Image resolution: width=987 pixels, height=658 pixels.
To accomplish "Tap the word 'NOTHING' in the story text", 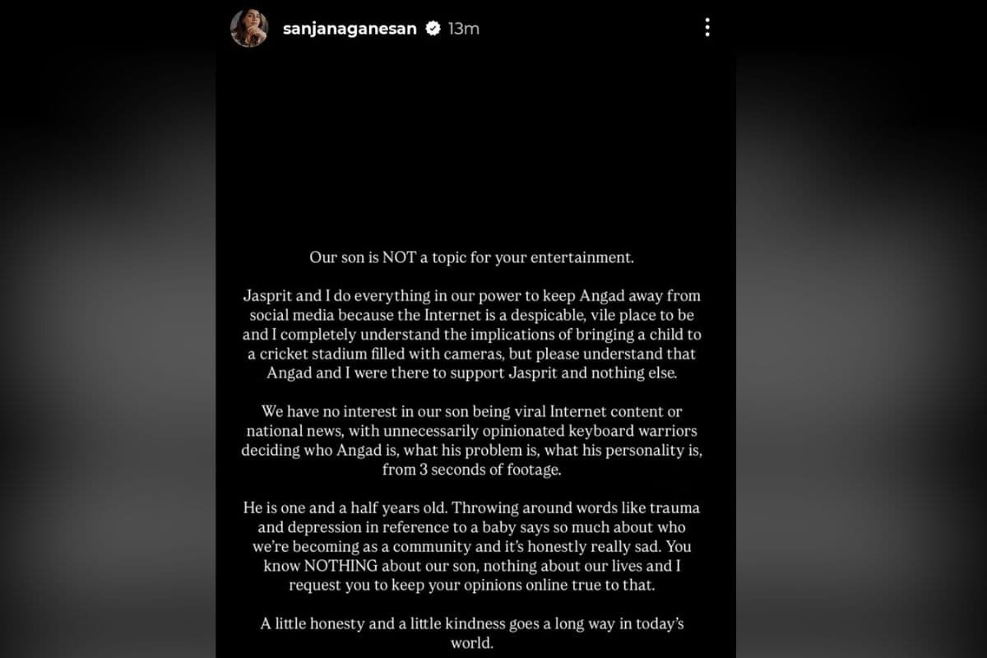I will click(341, 566).
